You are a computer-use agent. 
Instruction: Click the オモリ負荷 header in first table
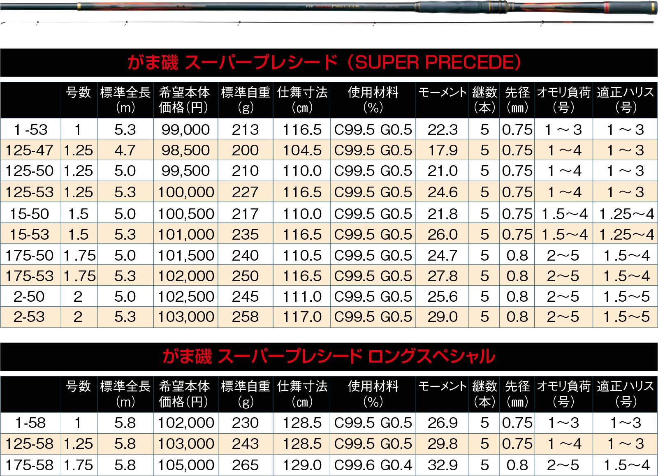tap(564, 100)
